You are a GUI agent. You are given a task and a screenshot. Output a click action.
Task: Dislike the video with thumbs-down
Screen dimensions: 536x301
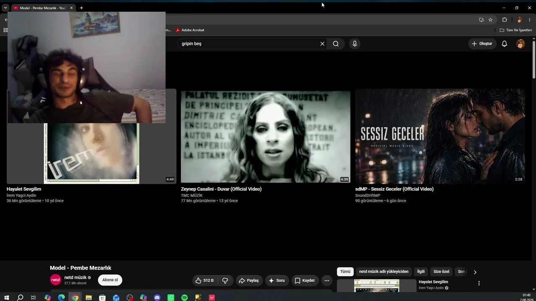225,281
